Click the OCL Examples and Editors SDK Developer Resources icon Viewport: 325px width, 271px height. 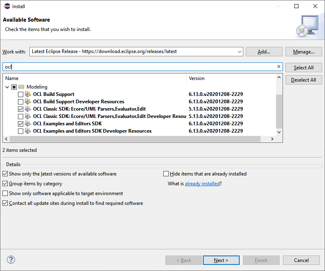pyautogui.click(x=28, y=131)
